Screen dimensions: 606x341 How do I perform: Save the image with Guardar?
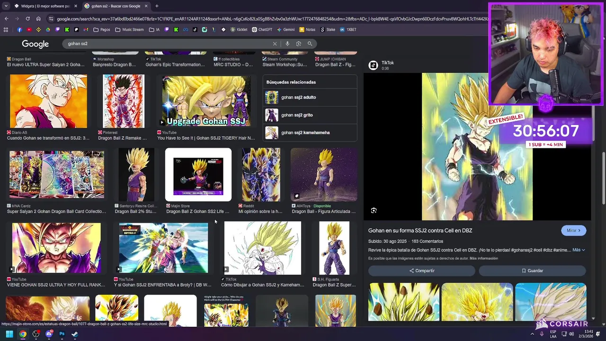click(x=532, y=271)
